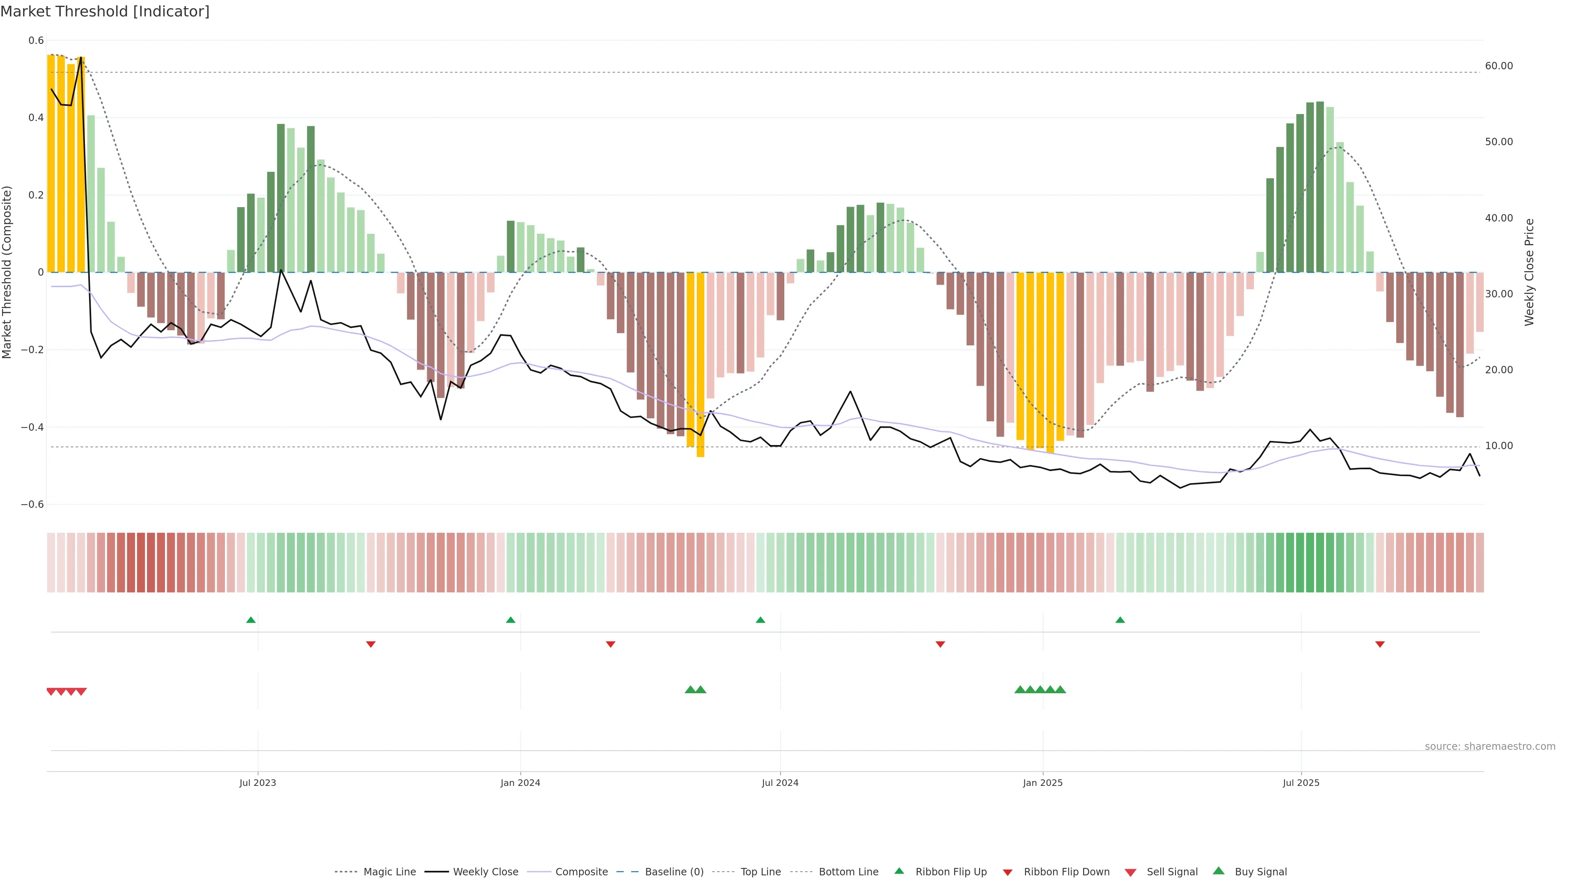The width and height of the screenshot is (1576, 886).
Task: Click the Buy Signal legend triangle
Action: 1219,871
